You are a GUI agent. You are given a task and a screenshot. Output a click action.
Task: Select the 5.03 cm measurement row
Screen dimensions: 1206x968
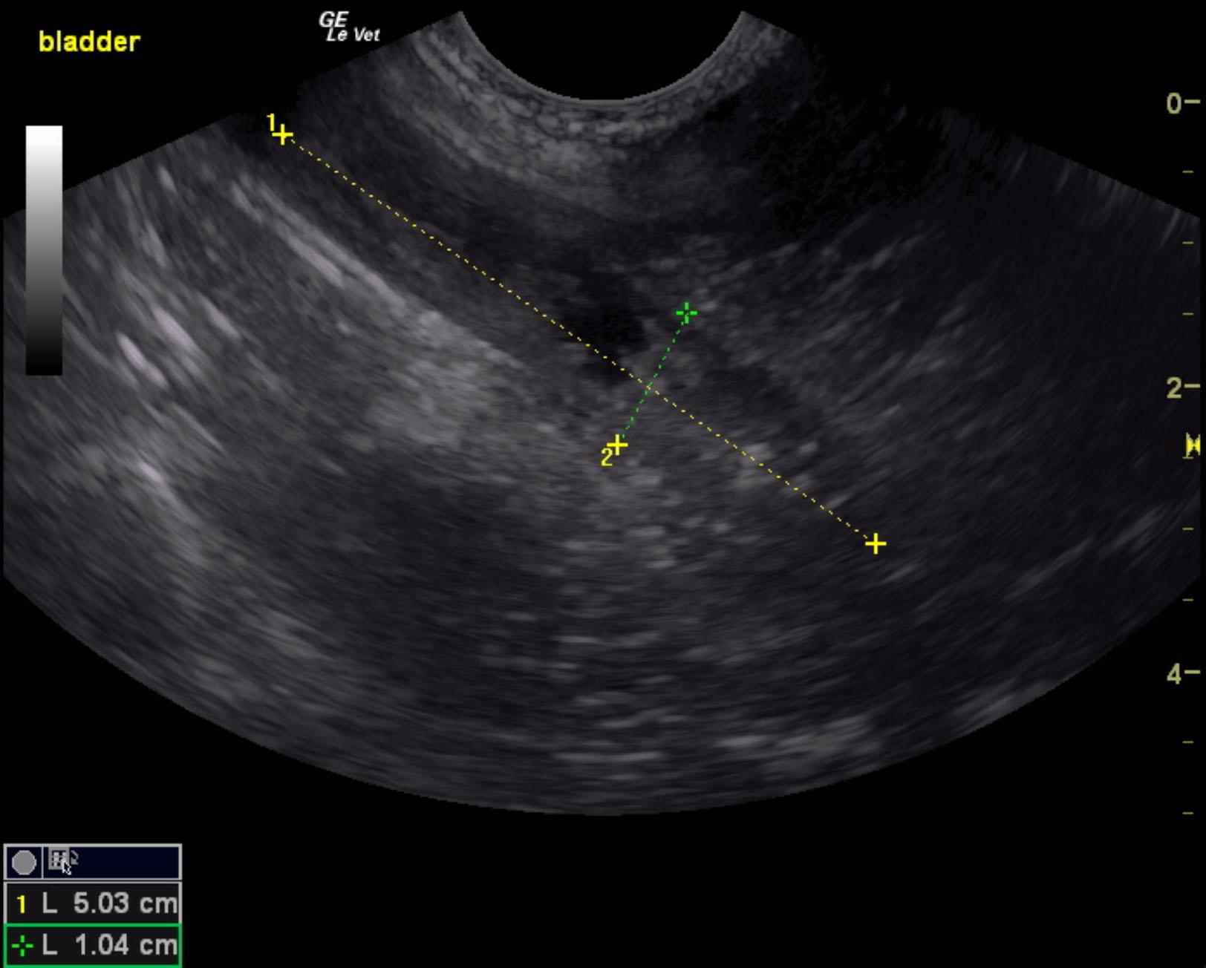click(93, 903)
